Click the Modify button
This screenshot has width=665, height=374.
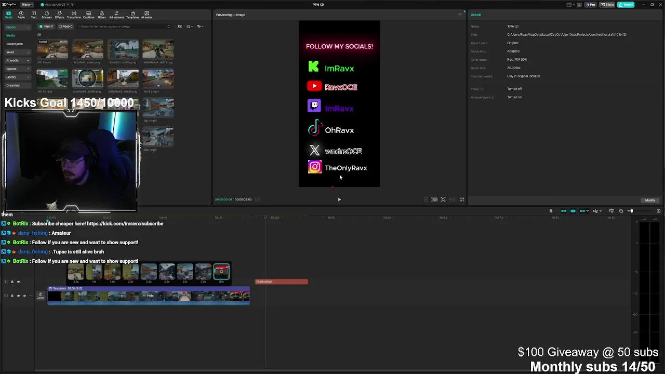(650, 200)
